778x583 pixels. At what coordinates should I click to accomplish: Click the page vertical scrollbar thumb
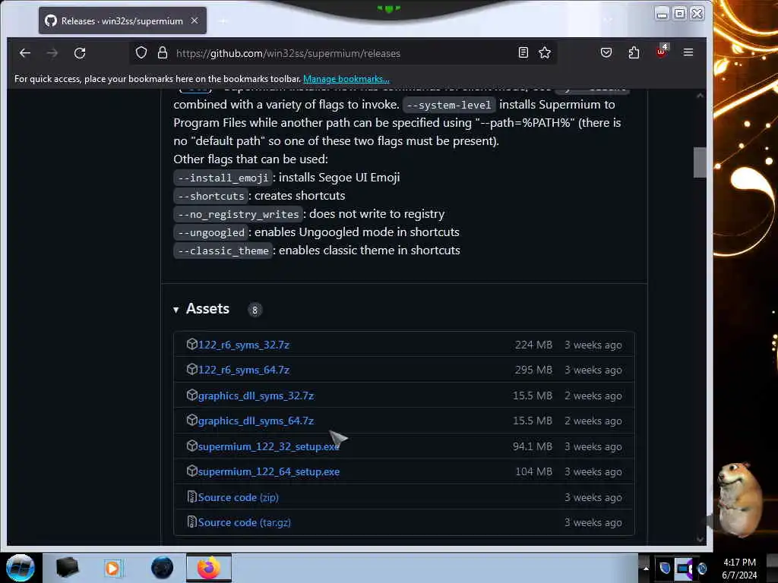[700, 162]
